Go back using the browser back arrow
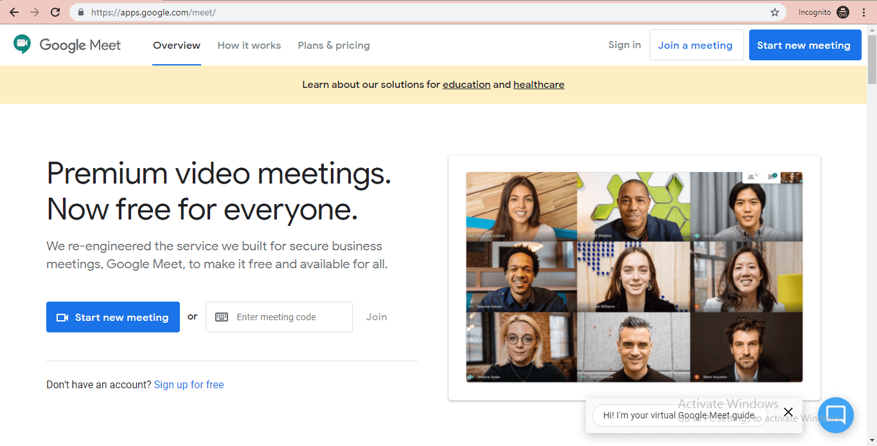 (14, 12)
